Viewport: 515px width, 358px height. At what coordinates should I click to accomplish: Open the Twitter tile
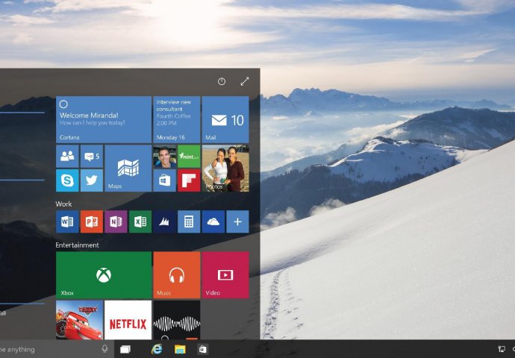click(91, 180)
